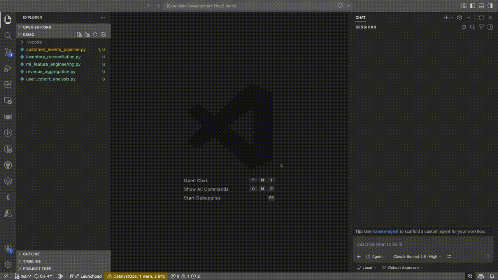This screenshot has height=280, width=498.
Task: Open problems errors and warnings counter
Action: 186,276
